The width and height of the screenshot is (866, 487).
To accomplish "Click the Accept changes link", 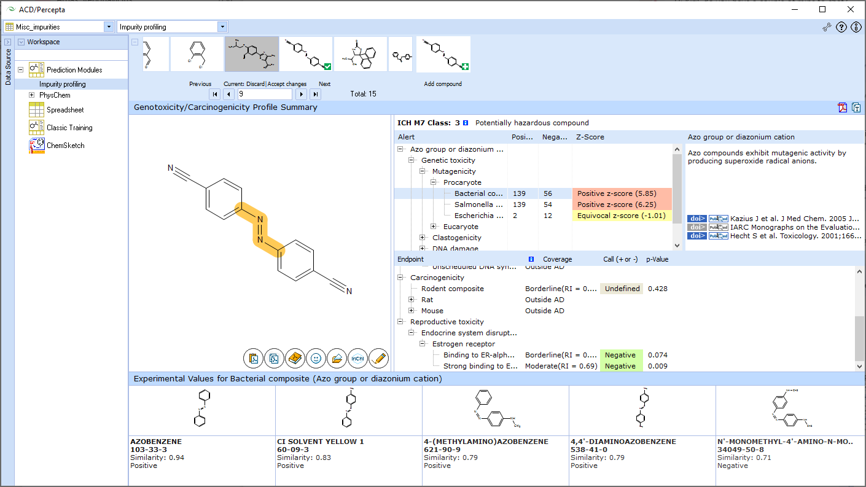I will pyautogui.click(x=287, y=84).
